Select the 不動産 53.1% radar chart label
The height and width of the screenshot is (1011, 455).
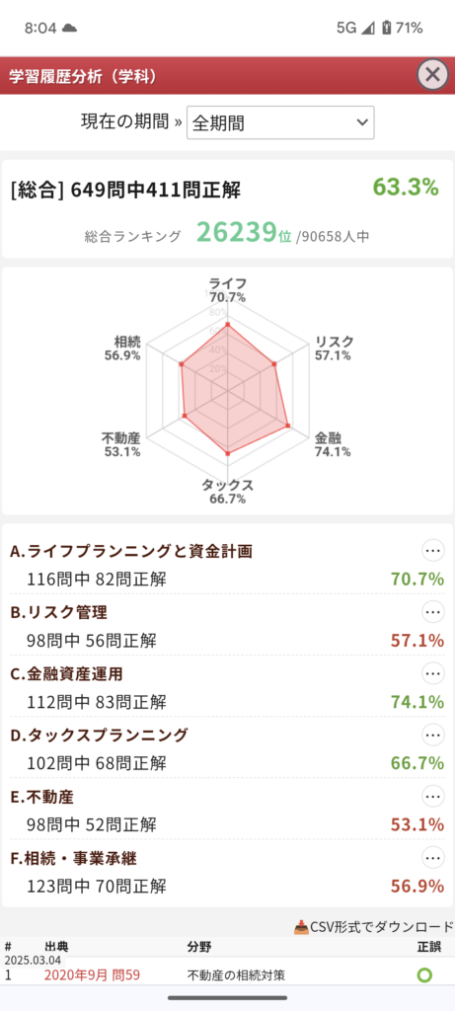[x=121, y=445]
